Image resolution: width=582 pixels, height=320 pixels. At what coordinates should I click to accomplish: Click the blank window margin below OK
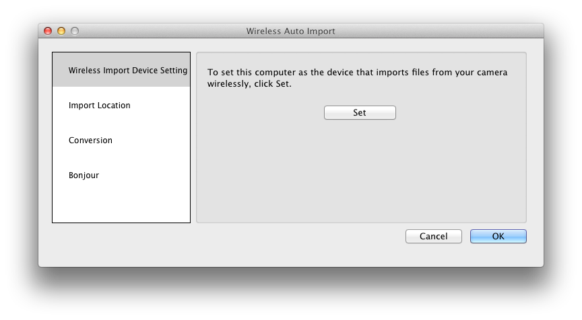(x=498, y=256)
